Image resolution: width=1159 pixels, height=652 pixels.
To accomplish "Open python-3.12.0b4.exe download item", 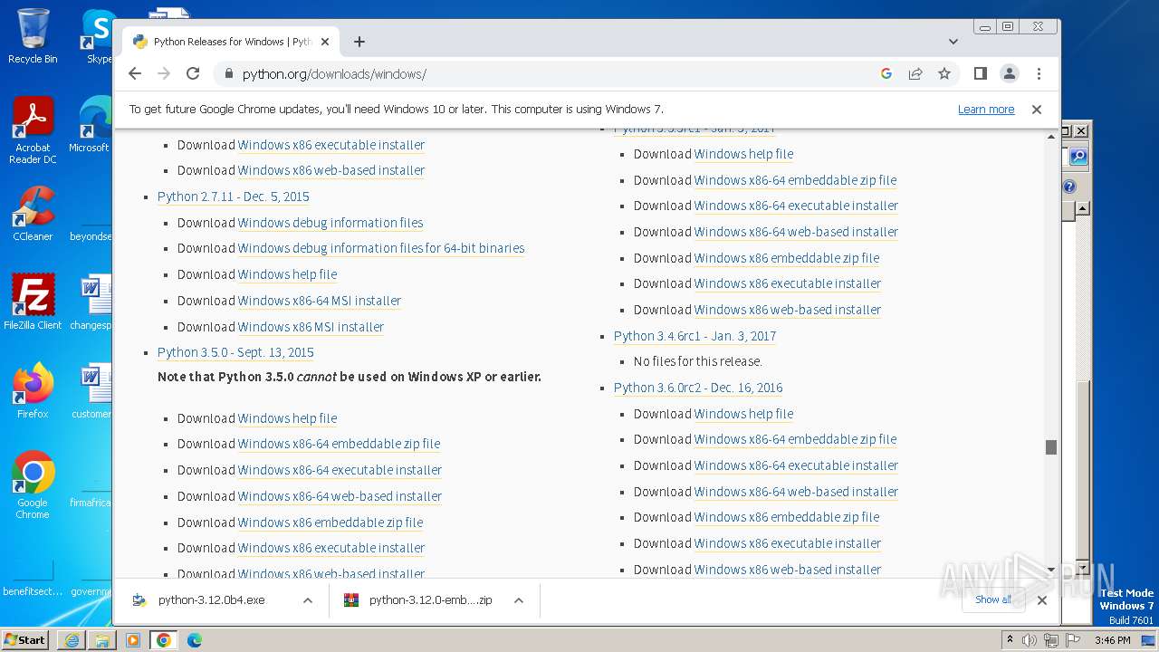I will click(x=211, y=599).
